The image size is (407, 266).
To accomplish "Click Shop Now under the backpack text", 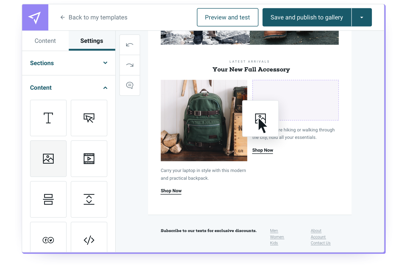I will [x=171, y=191].
